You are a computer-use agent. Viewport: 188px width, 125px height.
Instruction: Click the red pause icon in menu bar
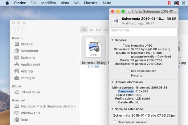(x=169, y=3)
